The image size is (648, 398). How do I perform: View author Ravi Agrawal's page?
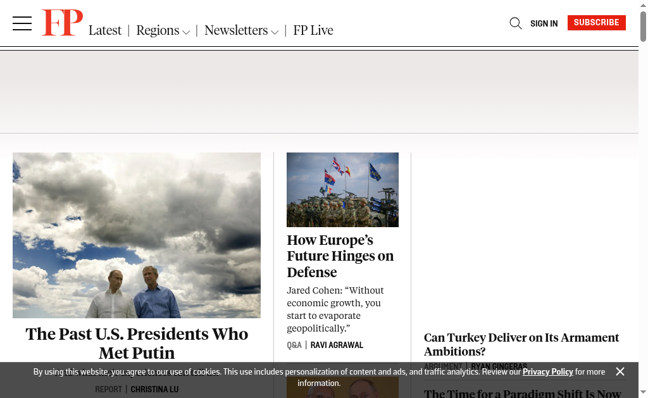coord(337,345)
